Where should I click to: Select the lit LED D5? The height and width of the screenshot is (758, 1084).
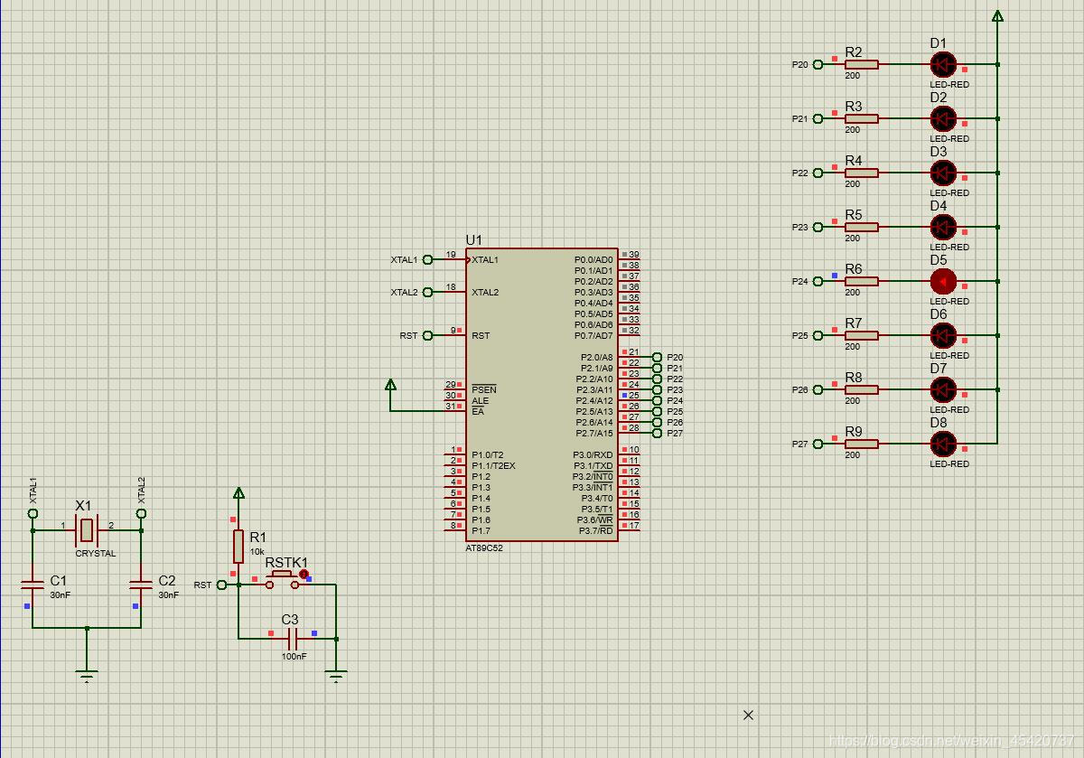tap(943, 281)
